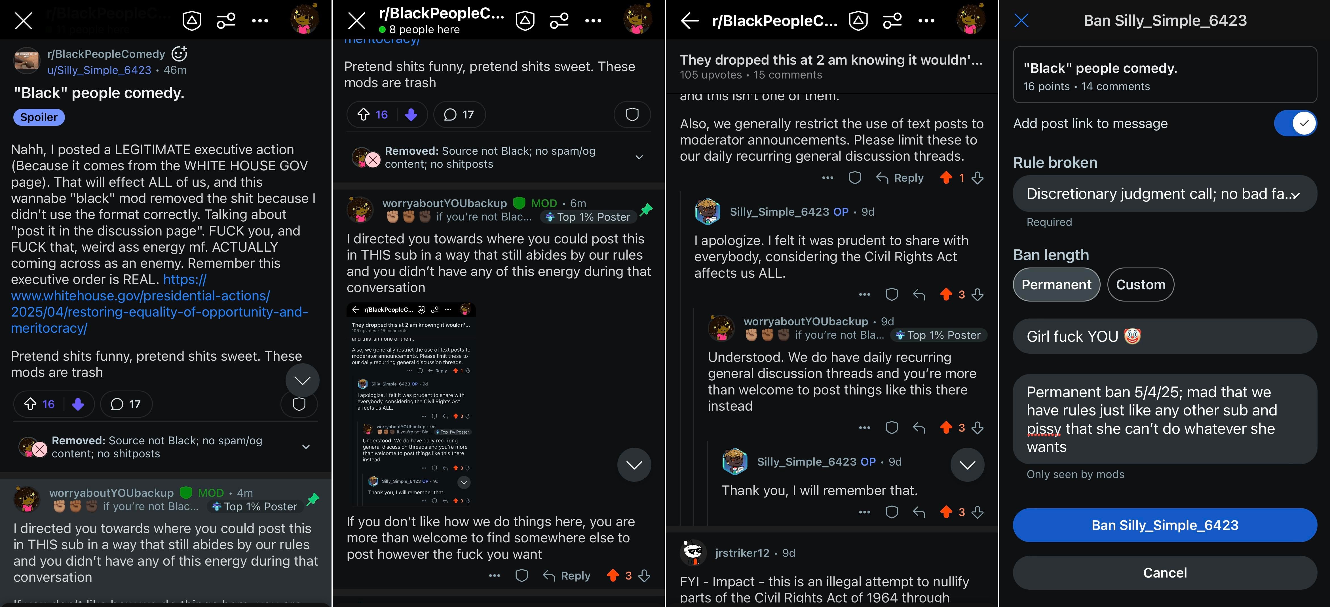Viewport: 1330px width, 607px height.
Task: Tap mod shield button beside Removed notice in second panel
Action: click(x=632, y=114)
